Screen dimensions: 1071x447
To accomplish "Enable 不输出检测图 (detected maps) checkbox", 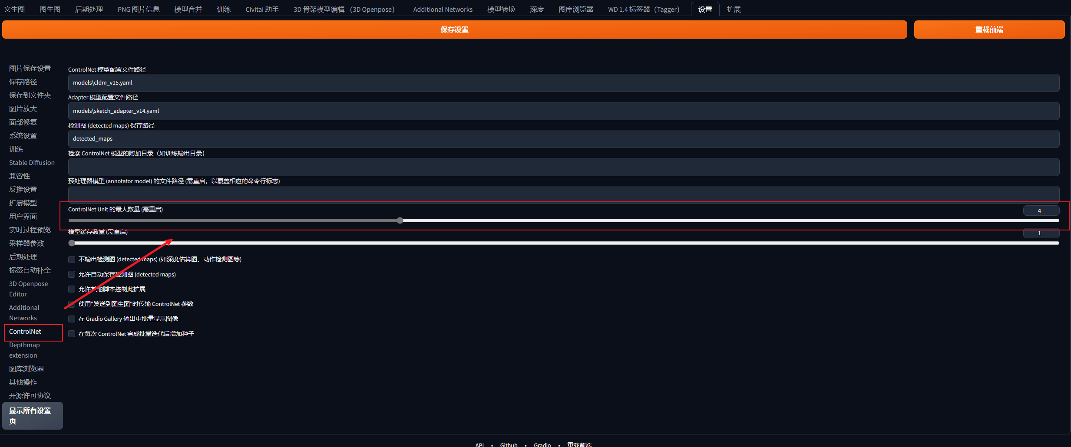I will [72, 260].
